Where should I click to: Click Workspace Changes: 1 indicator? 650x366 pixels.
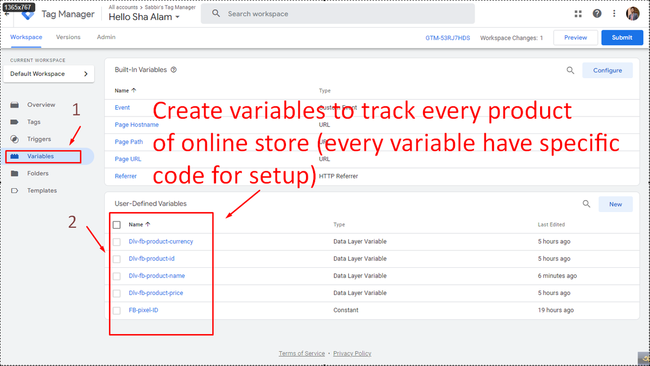[511, 38]
